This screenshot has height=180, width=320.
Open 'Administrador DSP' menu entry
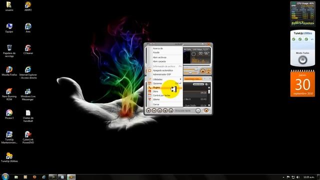tap(165, 74)
